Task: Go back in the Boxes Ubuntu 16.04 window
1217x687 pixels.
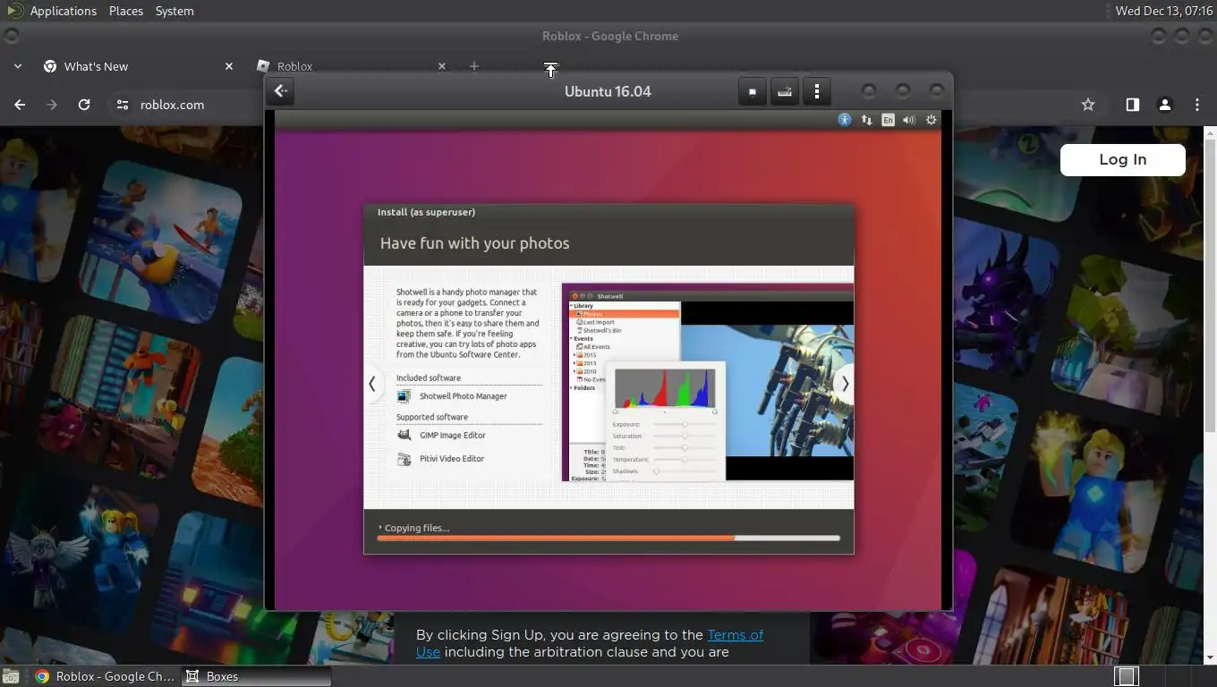Action: (x=281, y=90)
